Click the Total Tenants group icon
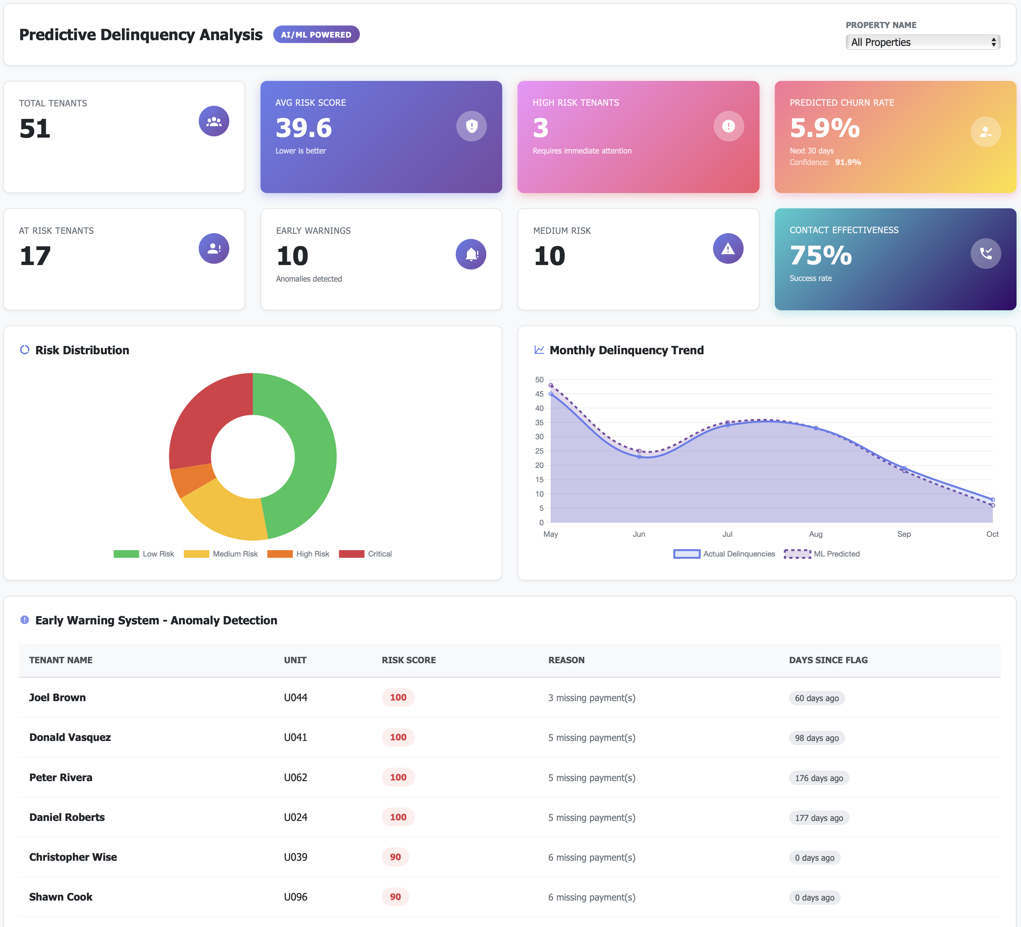Viewport: 1021px width, 927px height. pyautogui.click(x=214, y=121)
